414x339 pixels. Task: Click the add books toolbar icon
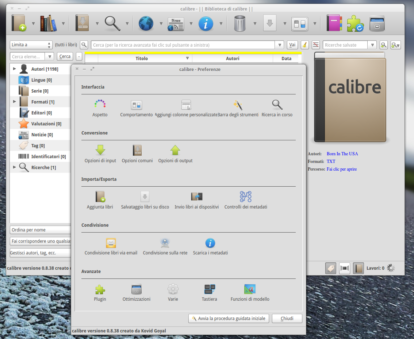(19, 23)
